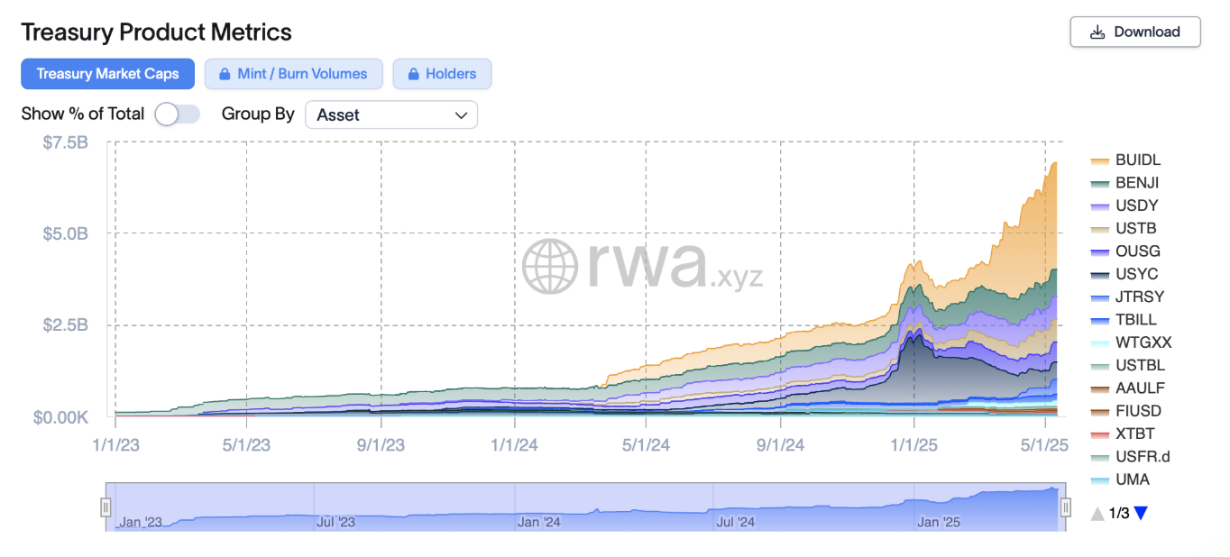The width and height of the screenshot is (1230, 557).
Task: Click the Group By dropdown chevron
Action: click(x=461, y=115)
